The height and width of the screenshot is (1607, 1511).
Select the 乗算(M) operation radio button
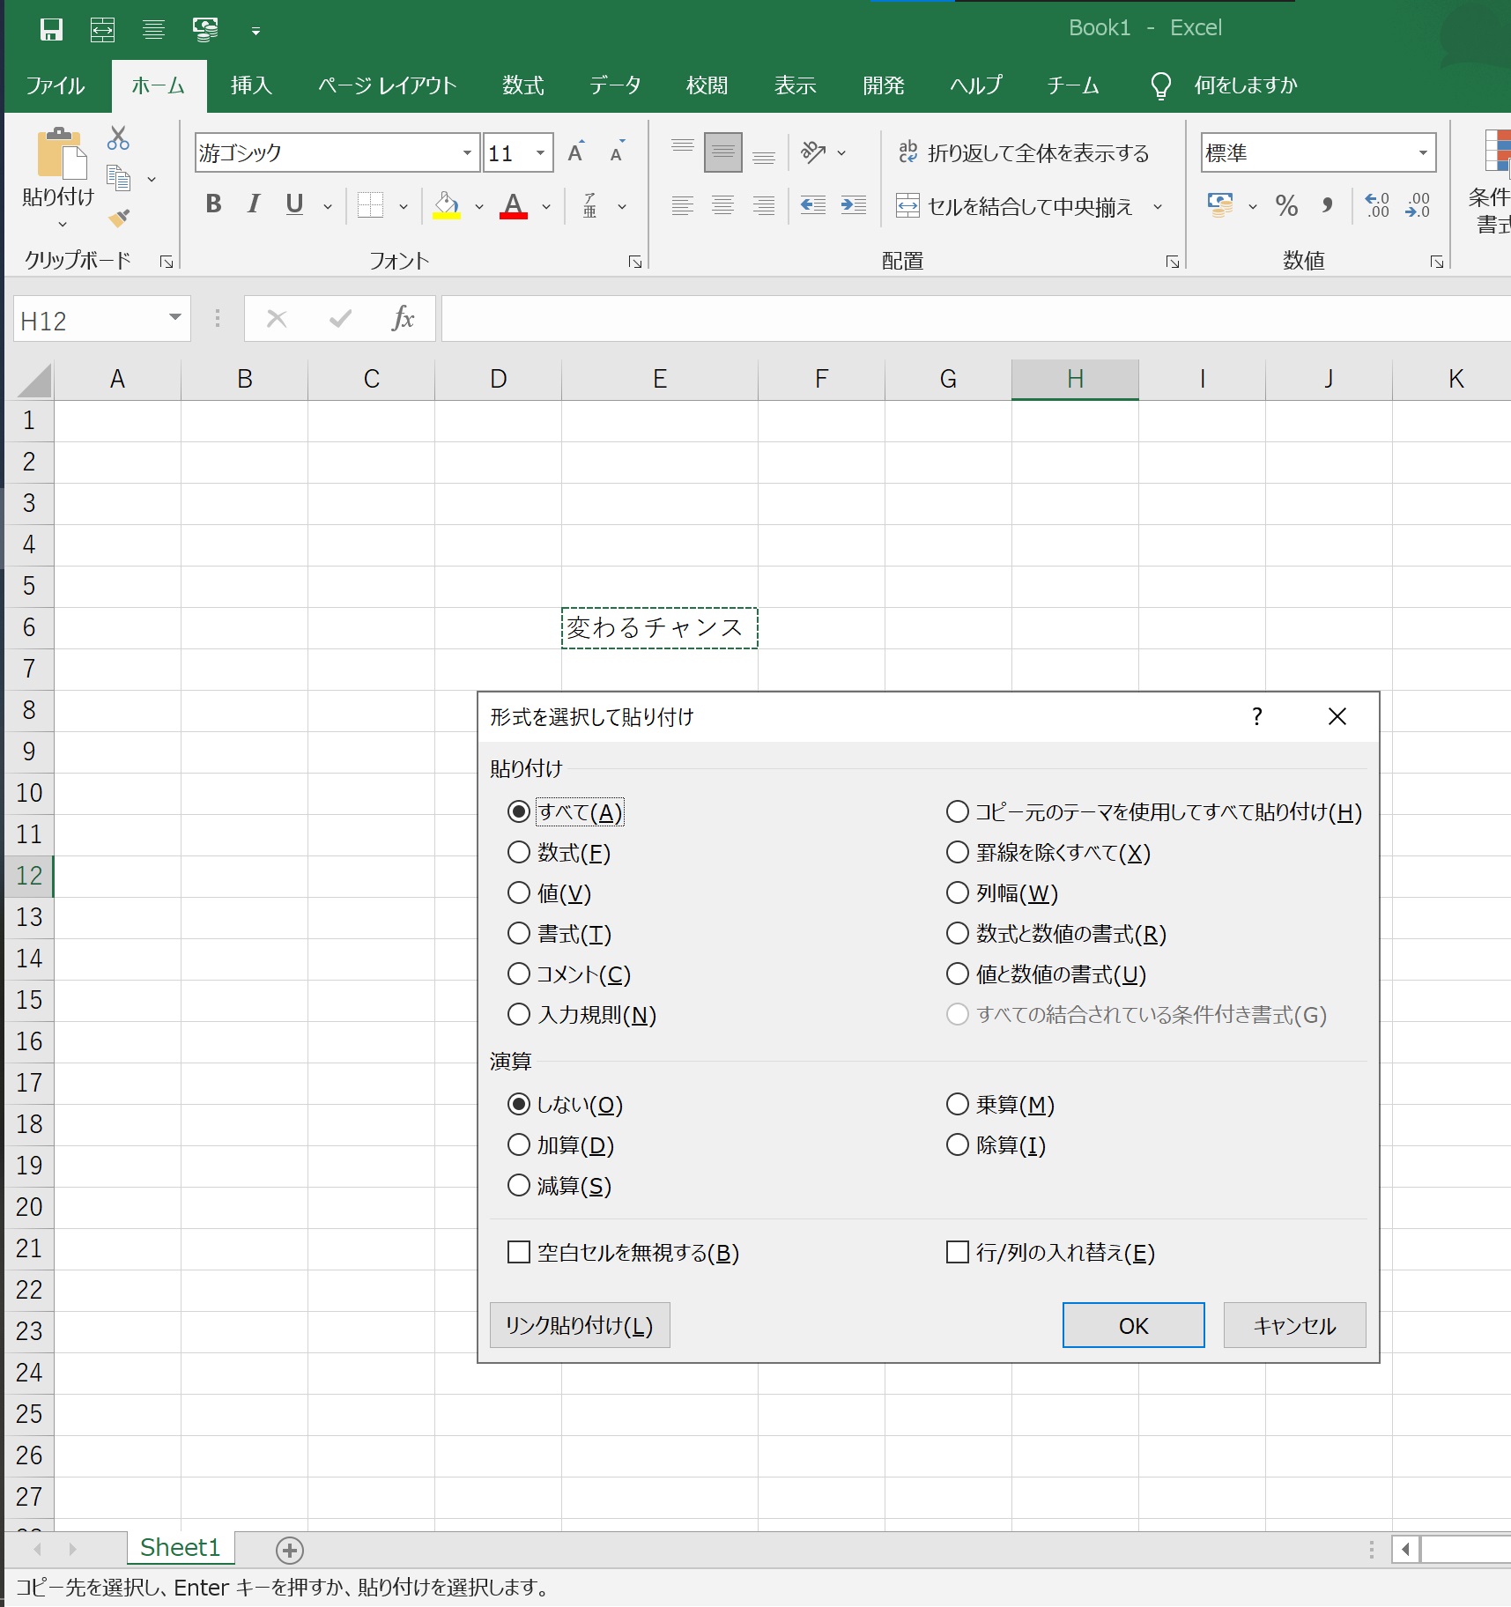(958, 1104)
